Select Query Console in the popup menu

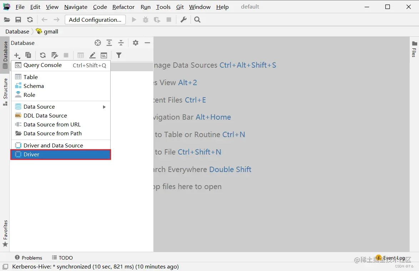tap(61, 66)
